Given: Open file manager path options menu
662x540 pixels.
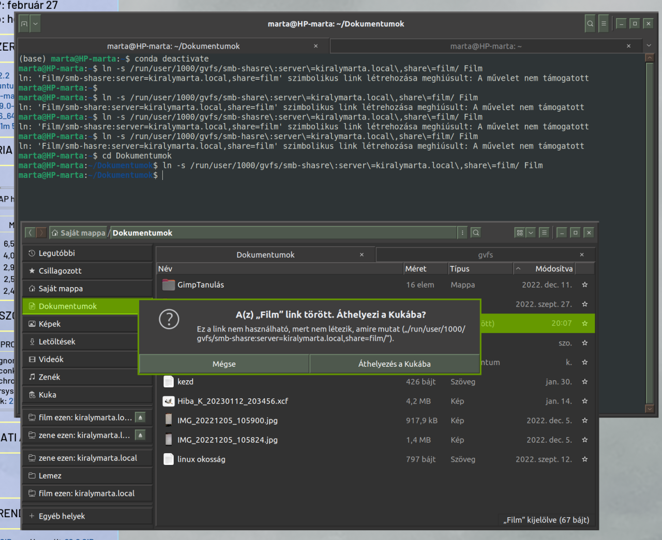Looking at the screenshot, I should 462,233.
